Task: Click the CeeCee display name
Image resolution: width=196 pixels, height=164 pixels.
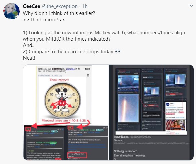Action: [x=32, y=6]
